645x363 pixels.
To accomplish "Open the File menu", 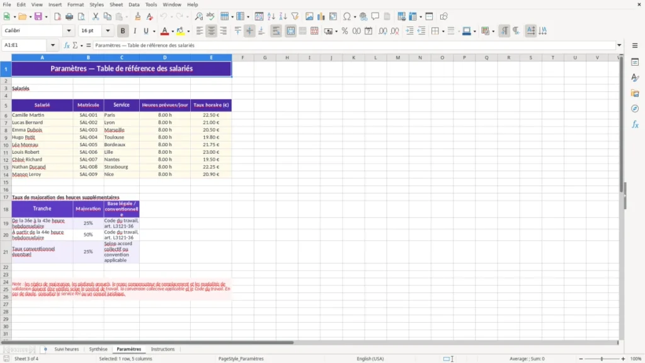I will 7,4.
